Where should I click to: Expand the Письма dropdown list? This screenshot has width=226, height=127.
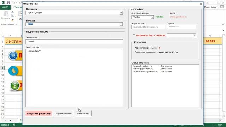[121, 24]
